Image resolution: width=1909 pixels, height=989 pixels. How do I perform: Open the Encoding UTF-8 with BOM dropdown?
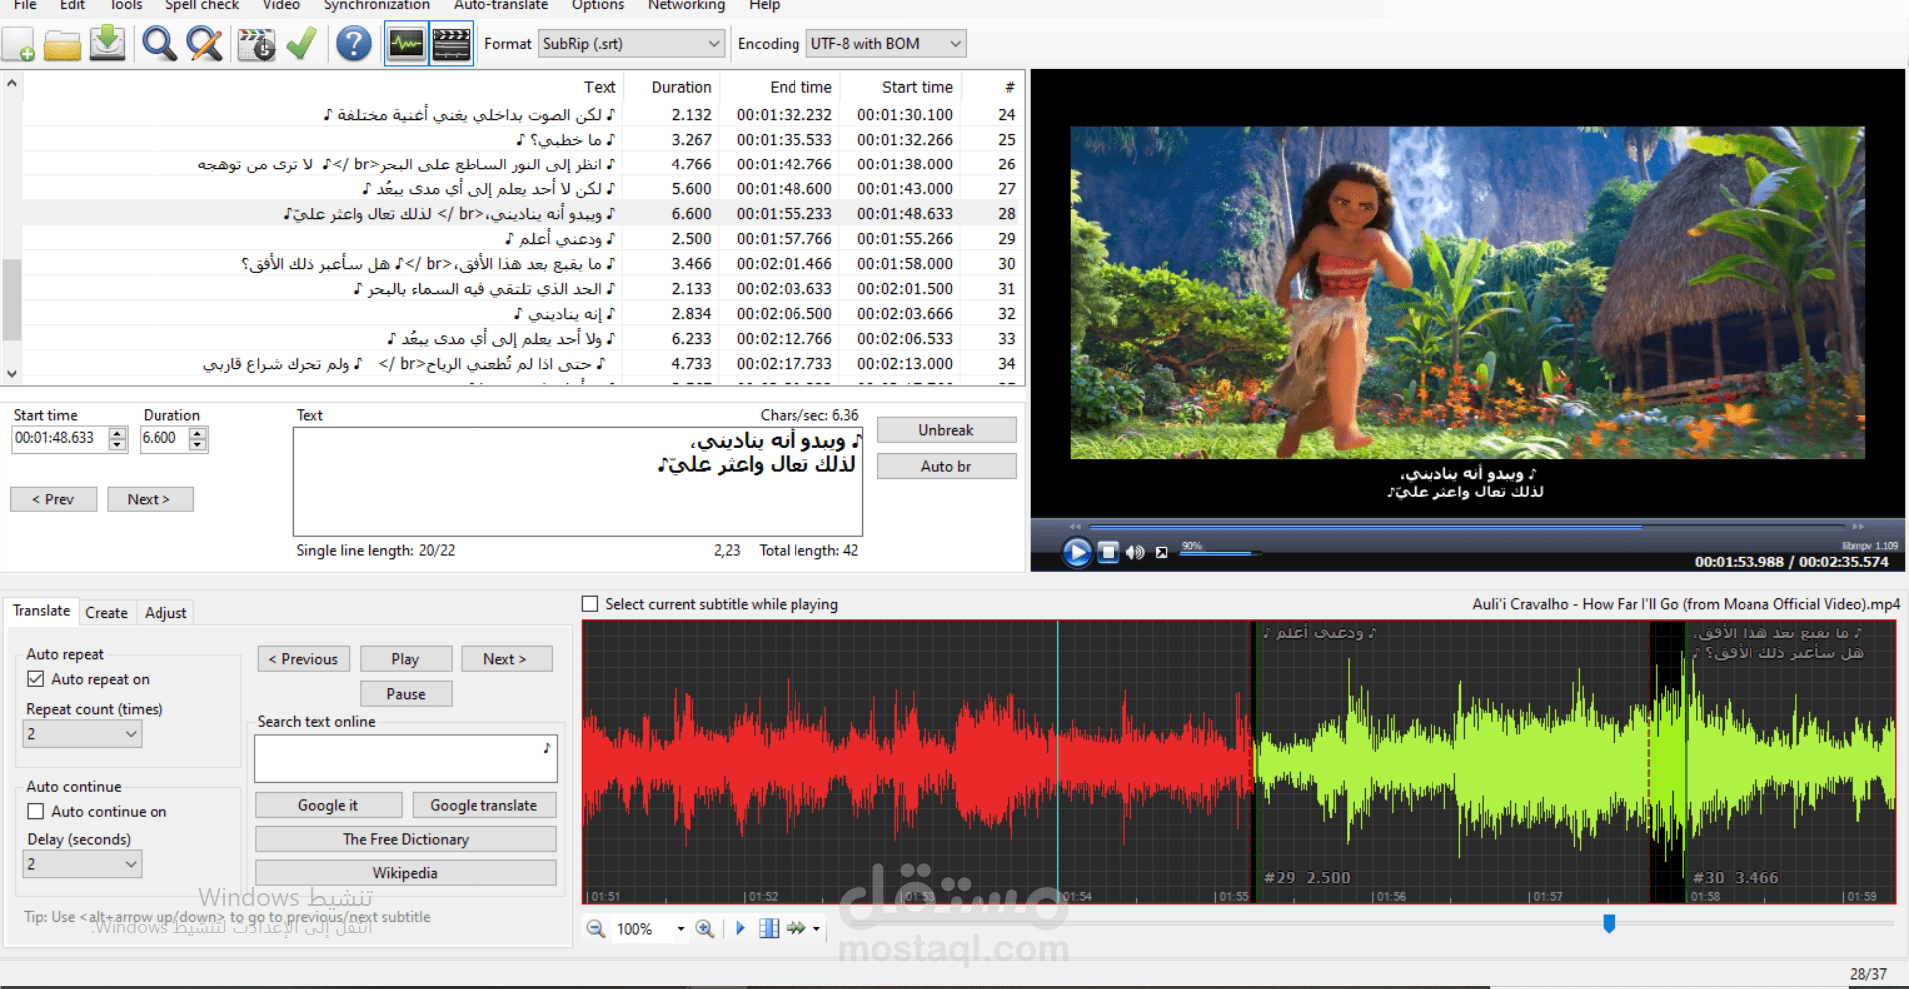[886, 44]
